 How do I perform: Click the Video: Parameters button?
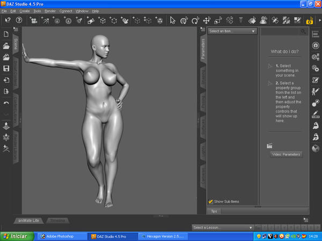(286, 154)
